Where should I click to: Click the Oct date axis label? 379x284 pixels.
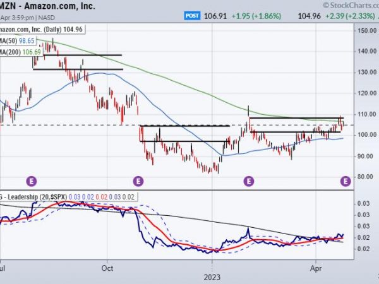pos(107,268)
